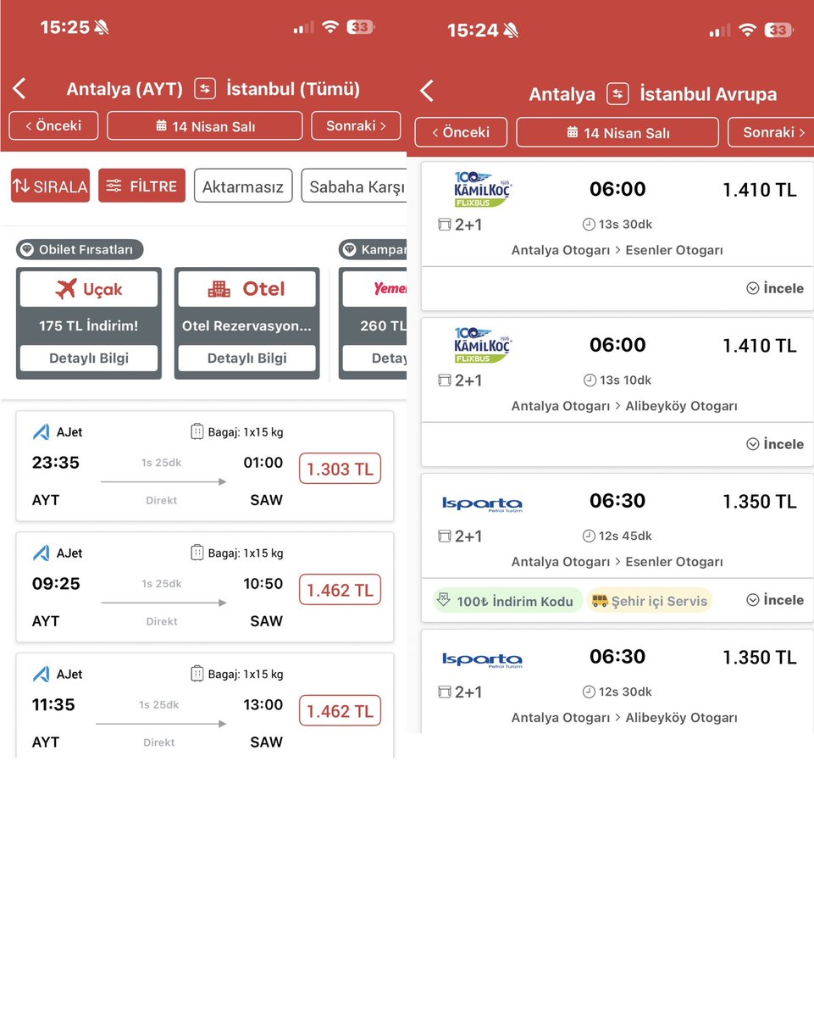Viewport: 814px width, 1017px height.
Task: Go back from the Antalya (AYT) flight results
Action: click(x=19, y=88)
